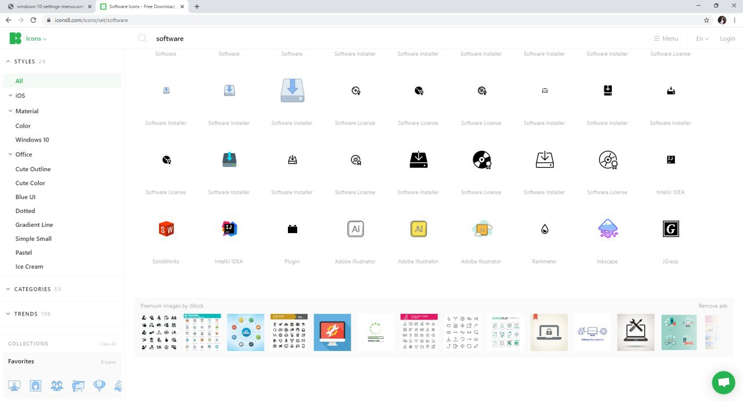Filter by Dotted style
This screenshot has width=743, height=402.
25,211
